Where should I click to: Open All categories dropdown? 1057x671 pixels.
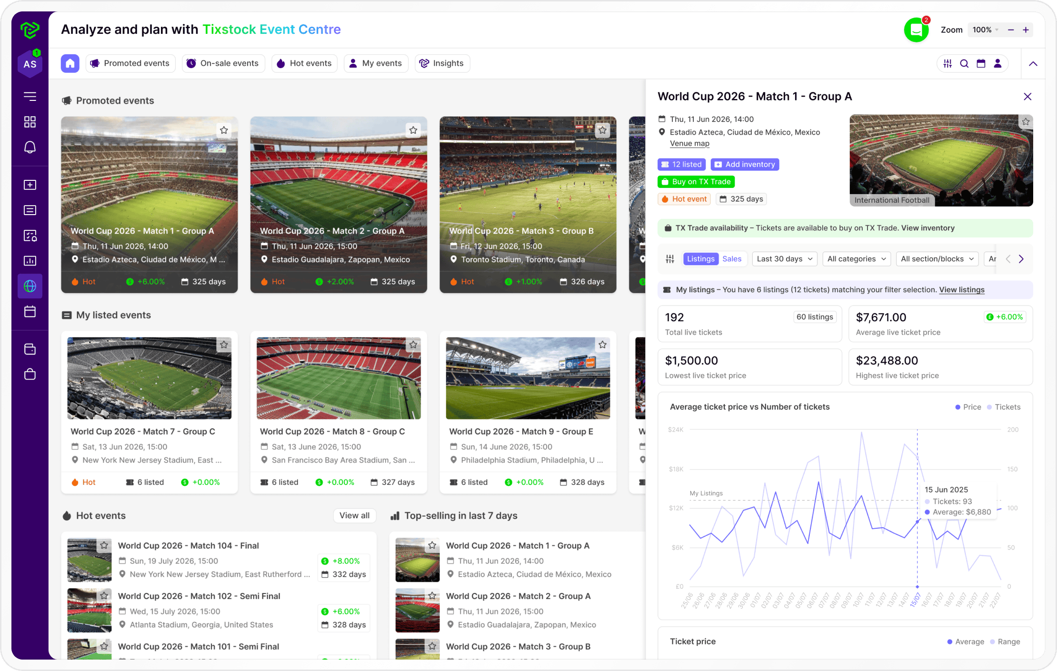click(x=857, y=259)
